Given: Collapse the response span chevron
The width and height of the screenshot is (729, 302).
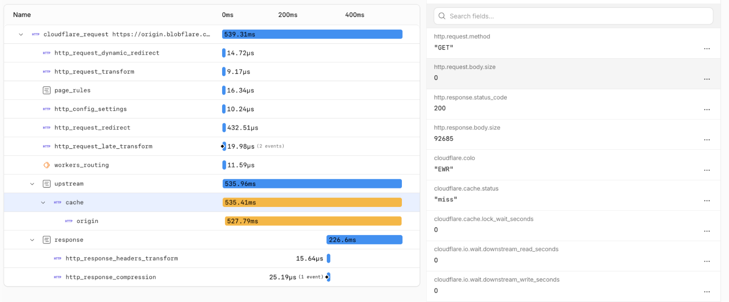Looking at the screenshot, I should tap(32, 240).
